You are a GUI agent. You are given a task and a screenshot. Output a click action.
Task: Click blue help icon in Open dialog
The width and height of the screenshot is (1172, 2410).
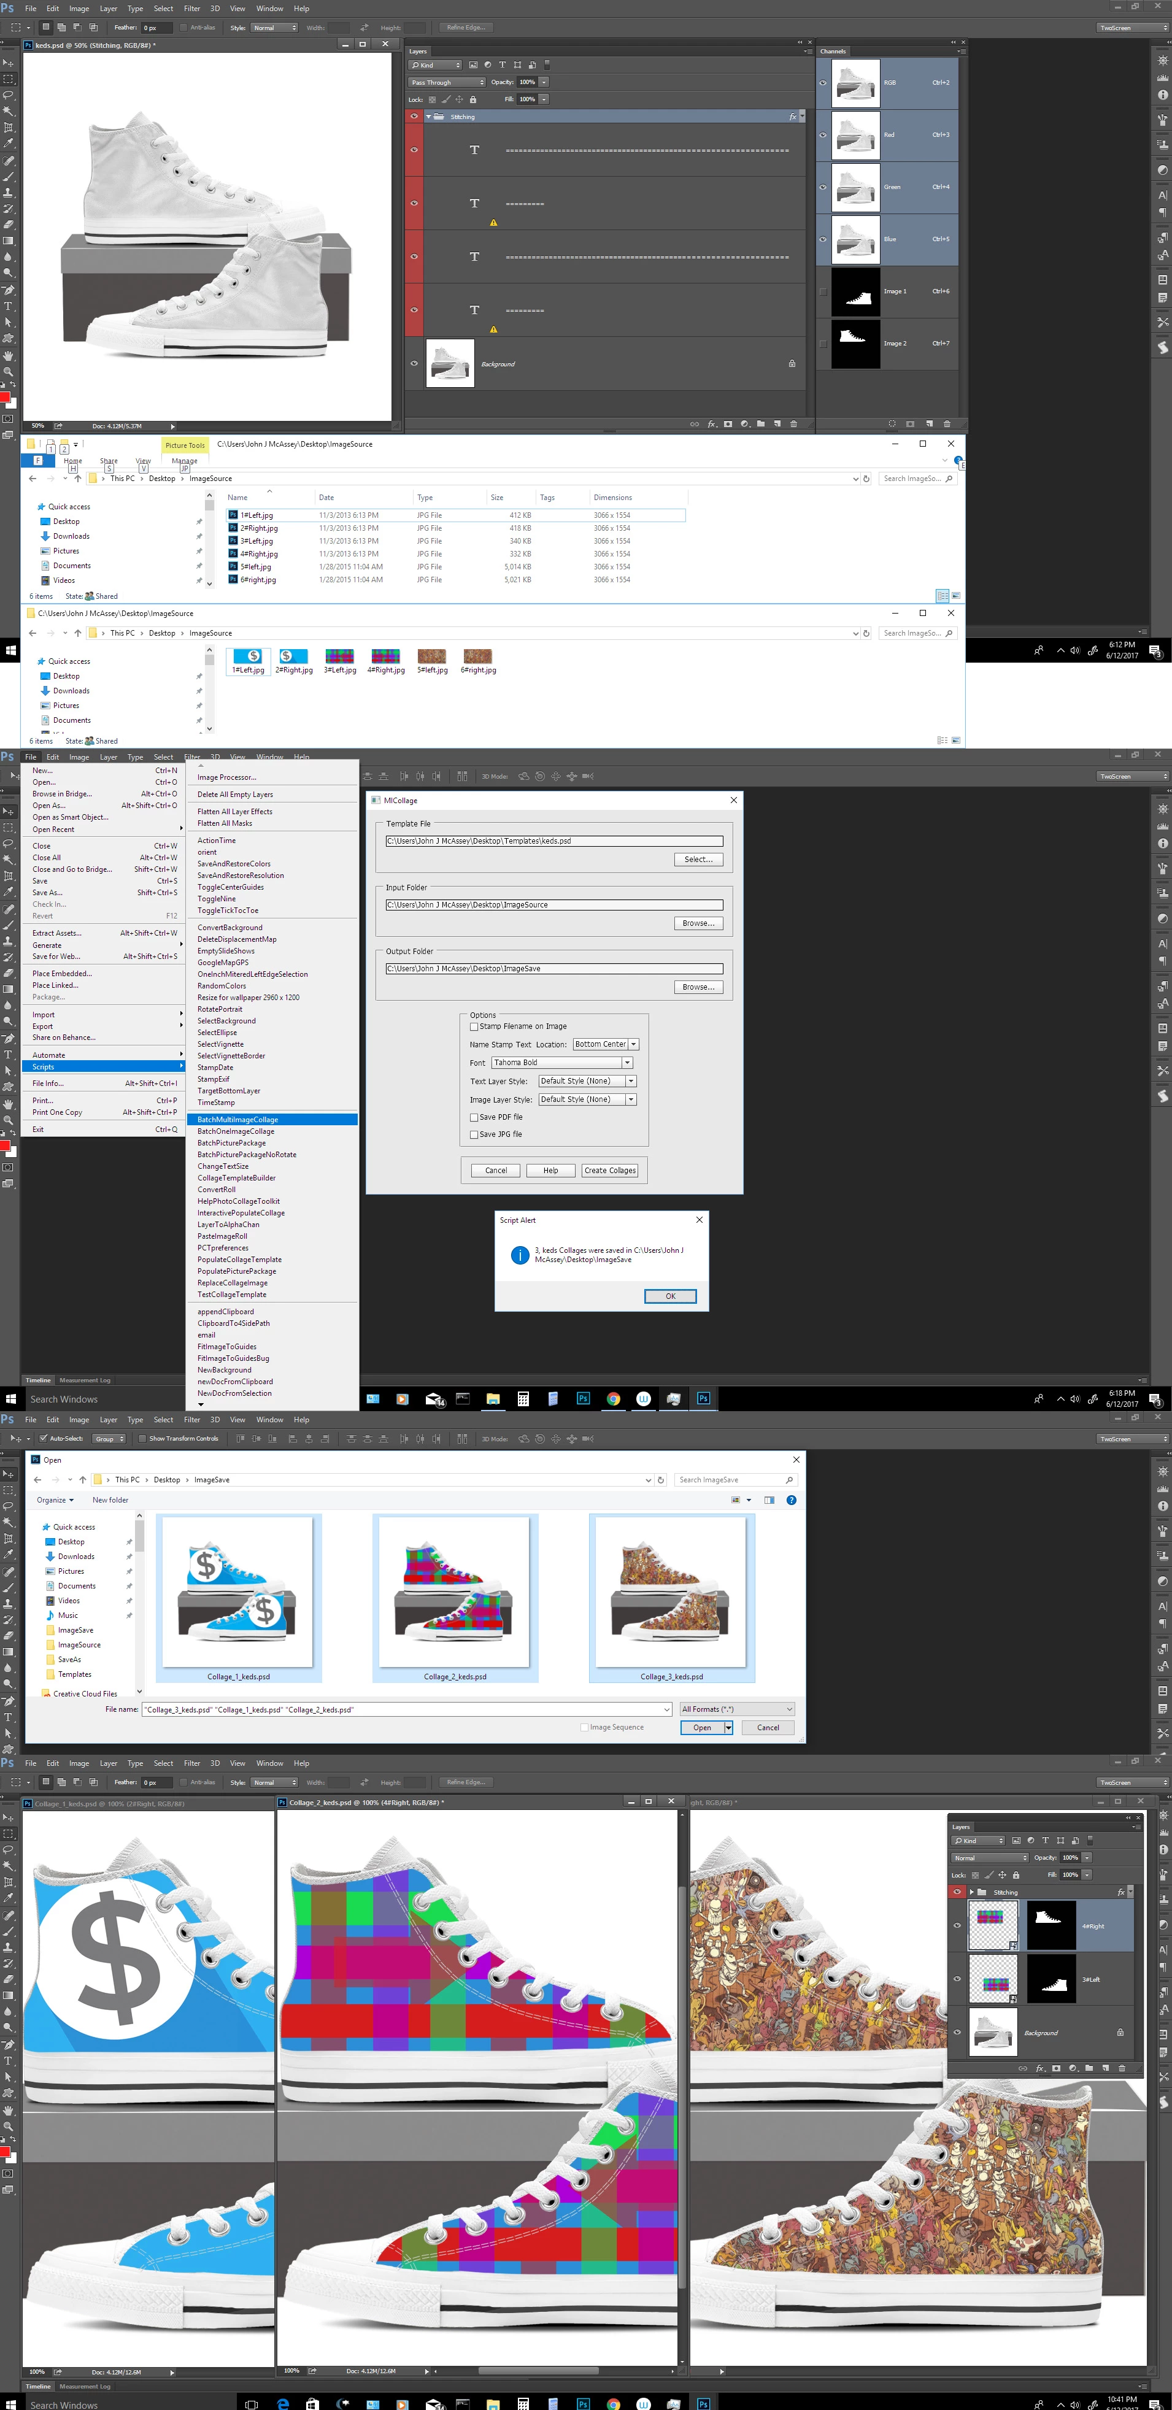coord(792,1500)
